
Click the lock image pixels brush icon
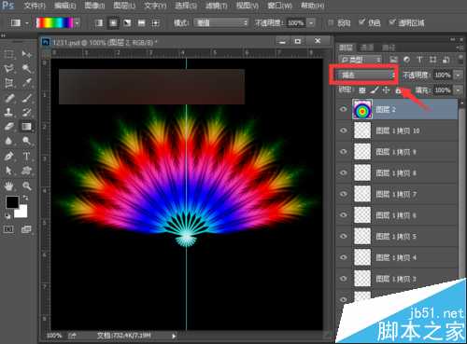point(375,90)
